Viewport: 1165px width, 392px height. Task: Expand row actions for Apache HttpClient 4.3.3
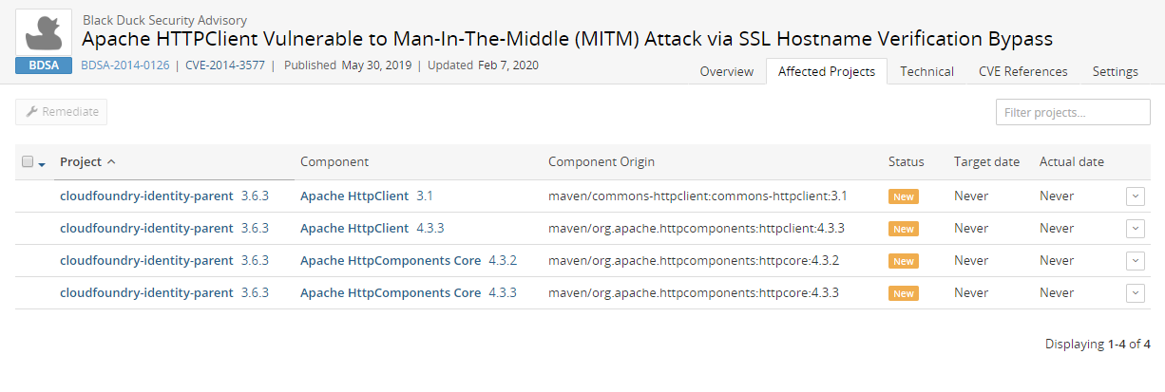tap(1136, 229)
